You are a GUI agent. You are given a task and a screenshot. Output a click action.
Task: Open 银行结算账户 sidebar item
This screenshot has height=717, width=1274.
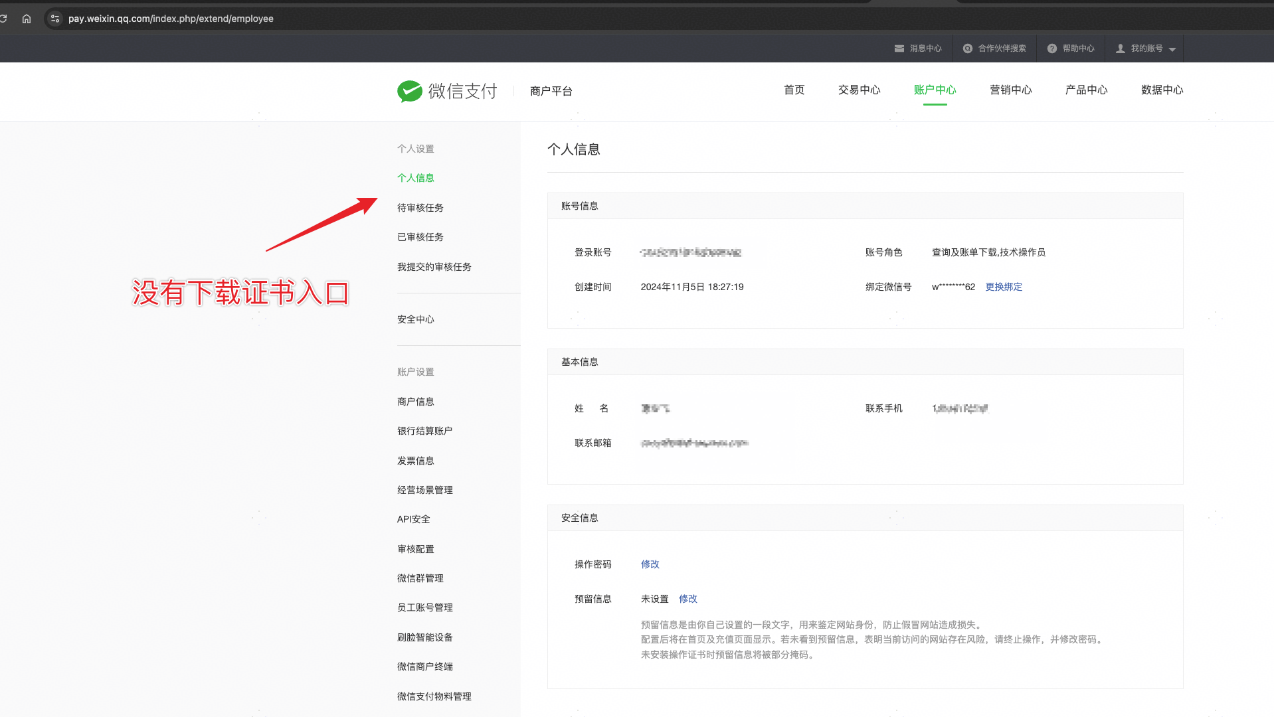pos(425,431)
